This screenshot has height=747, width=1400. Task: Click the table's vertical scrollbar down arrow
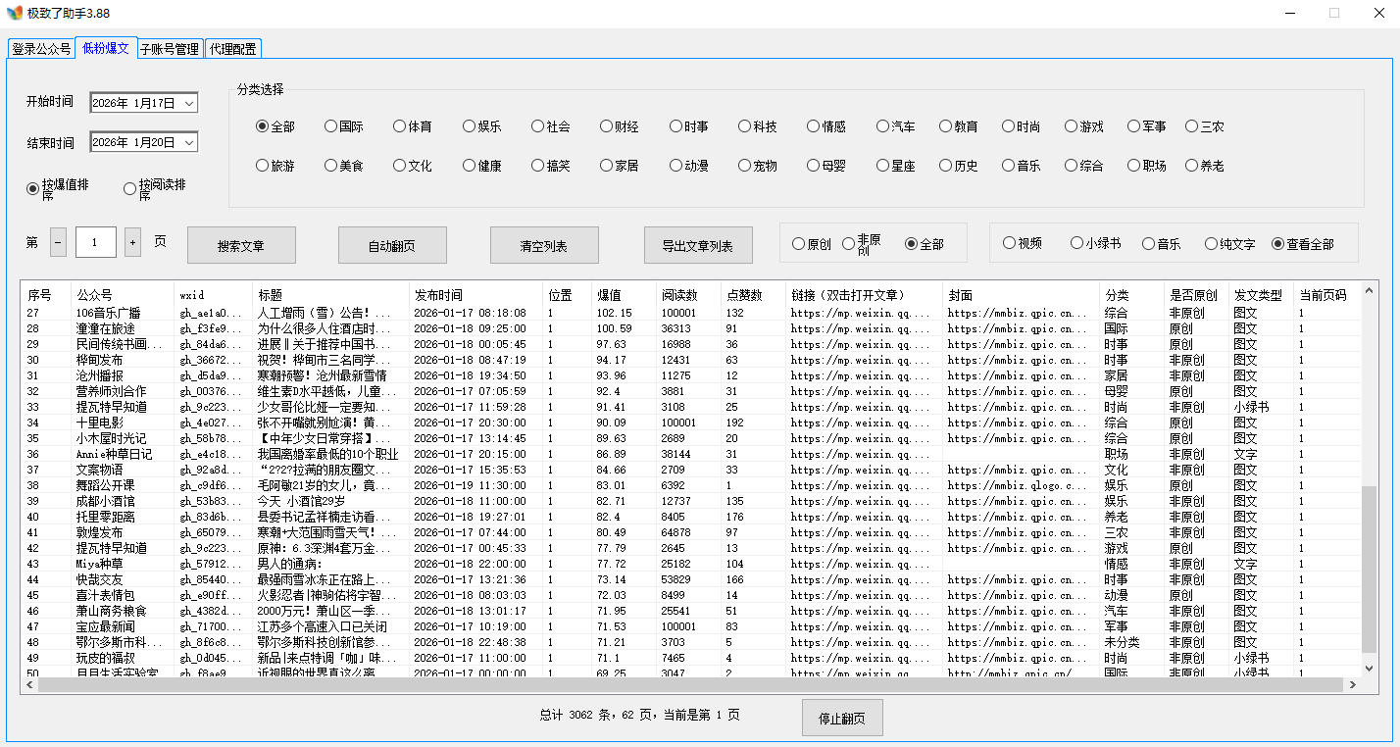1370,668
